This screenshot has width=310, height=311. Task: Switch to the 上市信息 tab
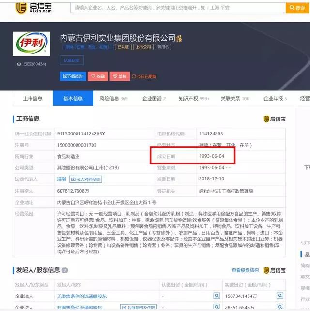(33, 98)
